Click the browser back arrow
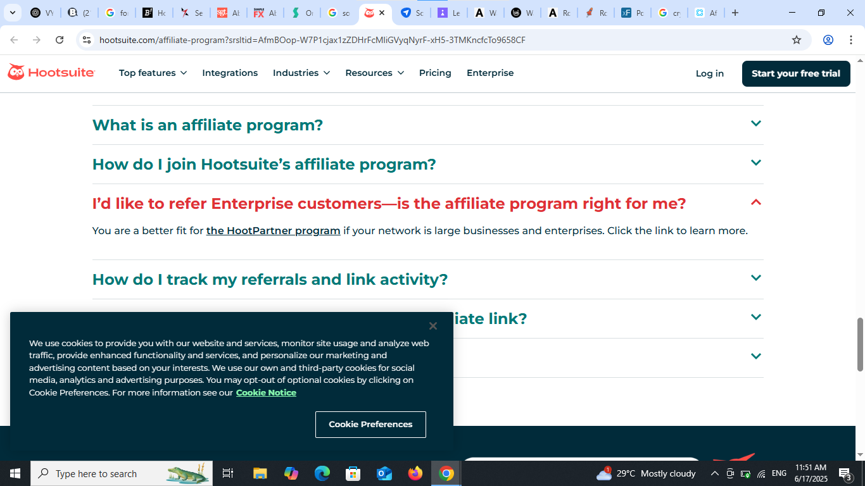865x486 pixels. click(14, 40)
